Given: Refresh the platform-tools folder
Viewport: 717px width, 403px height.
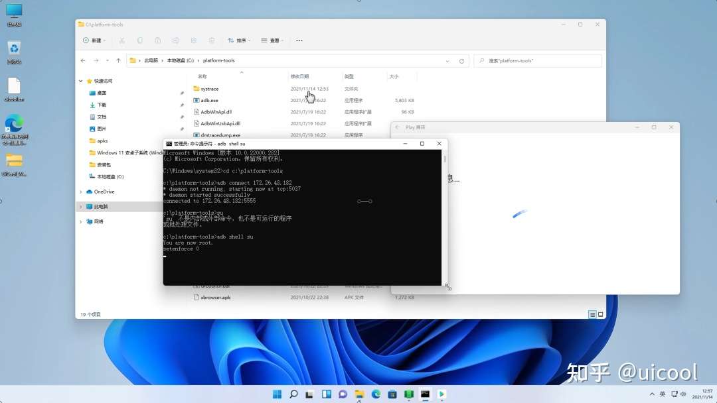Looking at the screenshot, I should coord(461,61).
